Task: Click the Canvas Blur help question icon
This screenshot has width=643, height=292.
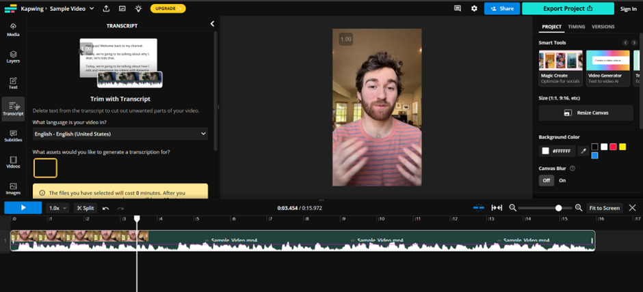Action: pyautogui.click(x=573, y=168)
